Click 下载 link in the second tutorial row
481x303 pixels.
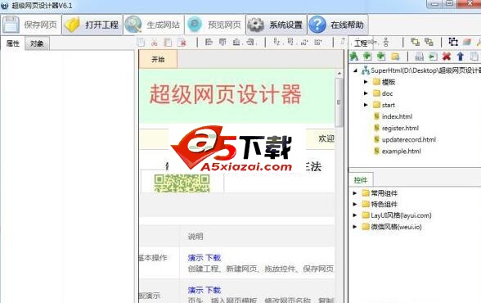213,290
